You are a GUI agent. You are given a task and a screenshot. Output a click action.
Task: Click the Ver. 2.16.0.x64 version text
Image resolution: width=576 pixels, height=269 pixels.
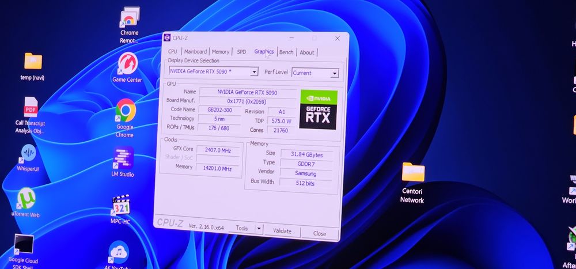coord(206,227)
